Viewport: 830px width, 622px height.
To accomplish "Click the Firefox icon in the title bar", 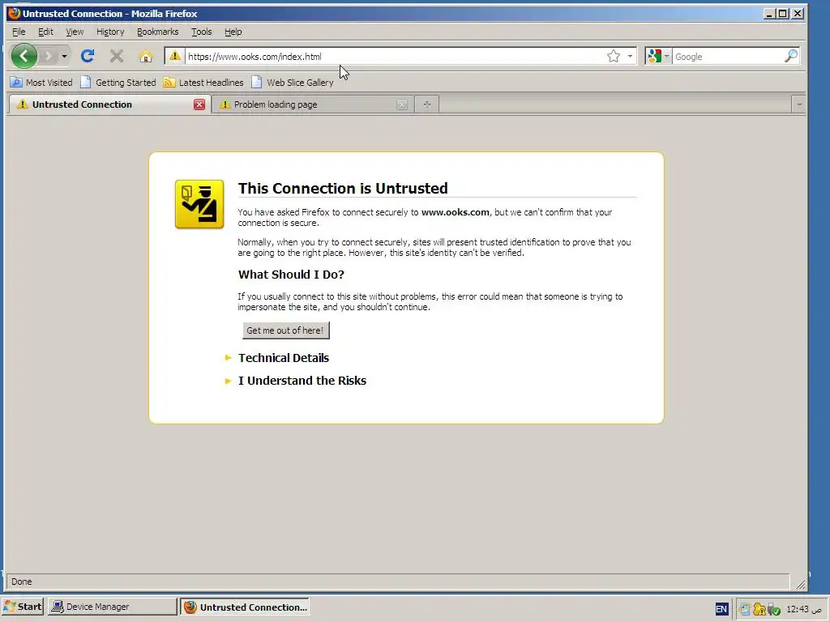I will pyautogui.click(x=15, y=13).
